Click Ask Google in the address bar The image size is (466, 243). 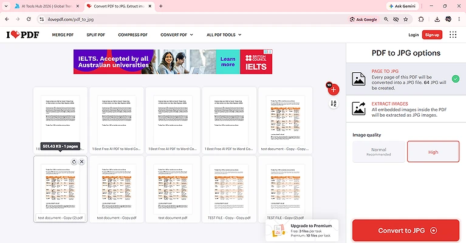(363, 19)
